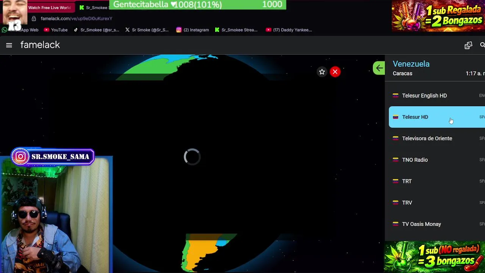
Task: Click the flag icon beside TNO Radio
Action: pyautogui.click(x=396, y=160)
